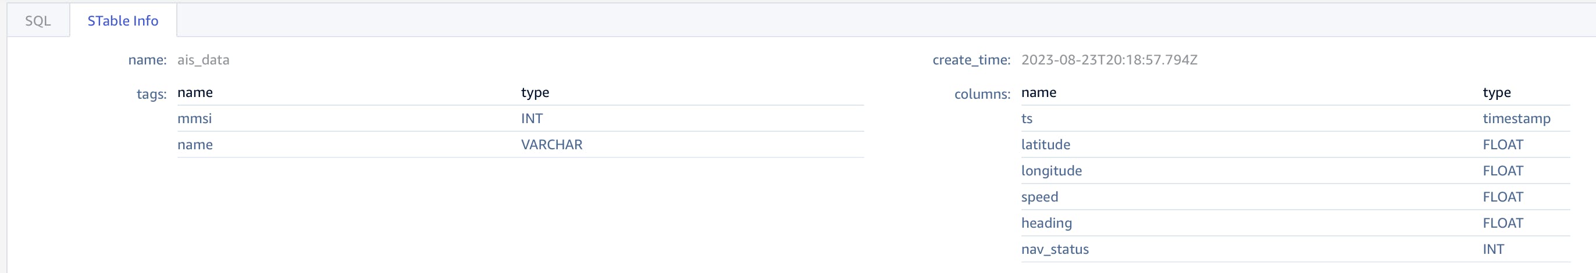
Task: Select the mmsi tag row
Action: point(194,119)
